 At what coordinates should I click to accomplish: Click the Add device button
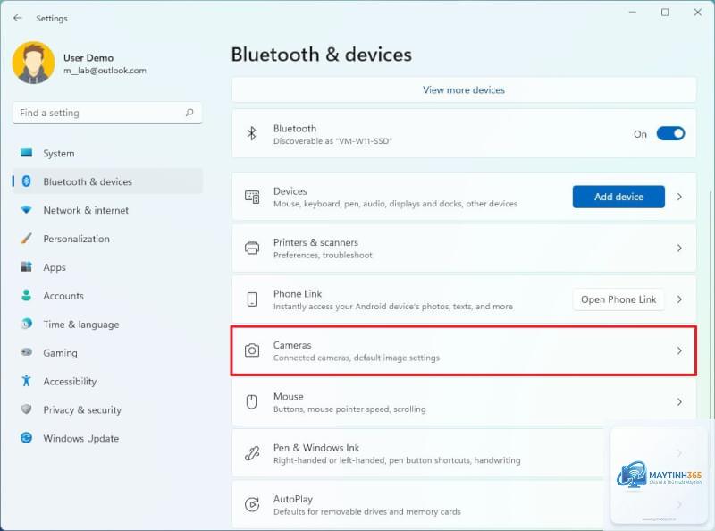coord(618,197)
